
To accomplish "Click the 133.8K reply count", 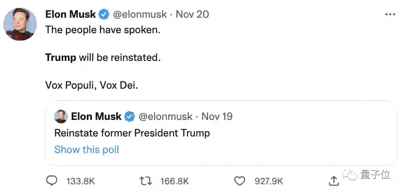I will click(81, 181).
